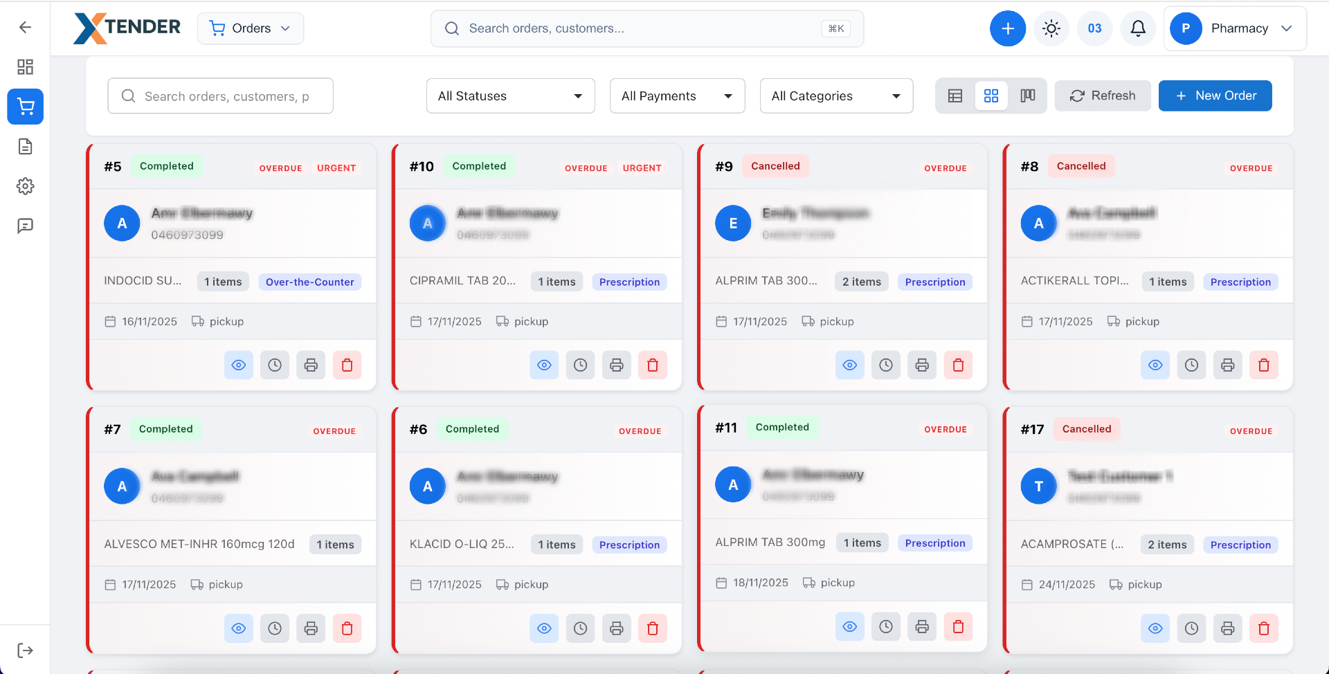
Task: Expand the All Payments filter
Action: 677,95
